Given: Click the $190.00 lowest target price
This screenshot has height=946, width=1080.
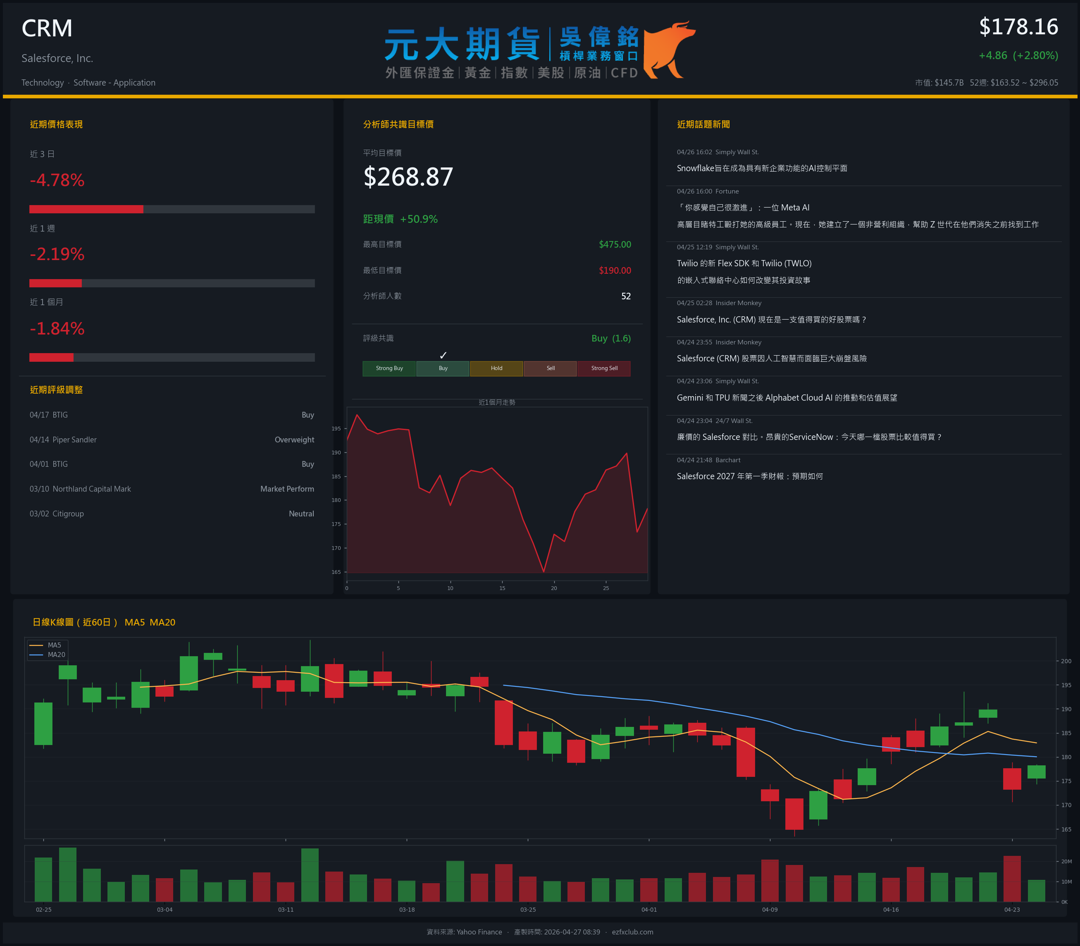Looking at the screenshot, I should (x=615, y=270).
